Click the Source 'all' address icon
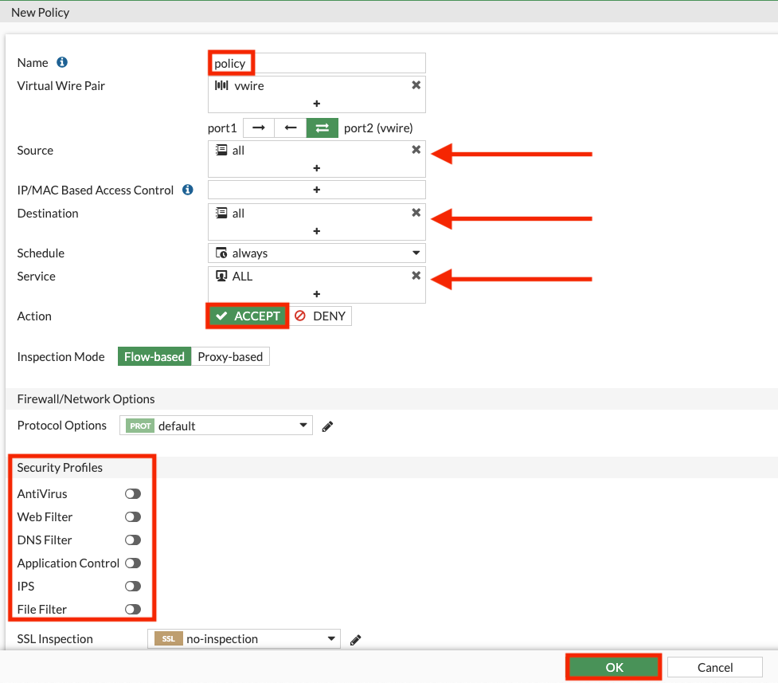Screen dimensions: 778x683 tap(221, 150)
